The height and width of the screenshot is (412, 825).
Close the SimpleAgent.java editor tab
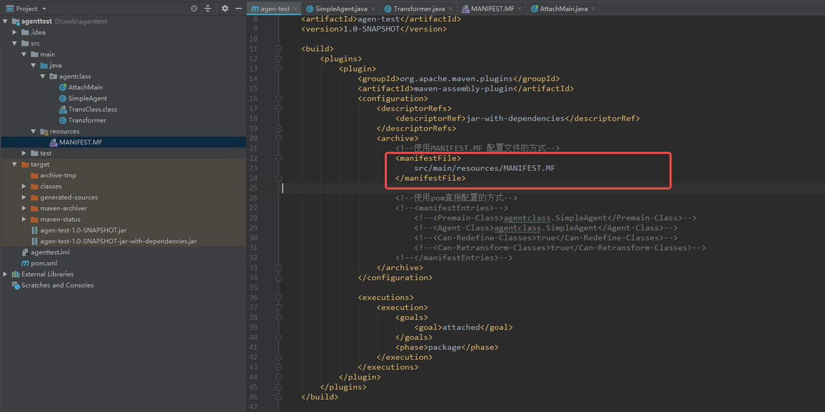373,8
